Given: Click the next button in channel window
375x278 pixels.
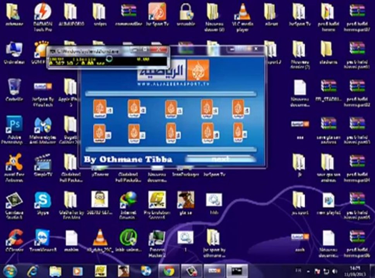Looking at the screenshot, I should click(220, 159).
